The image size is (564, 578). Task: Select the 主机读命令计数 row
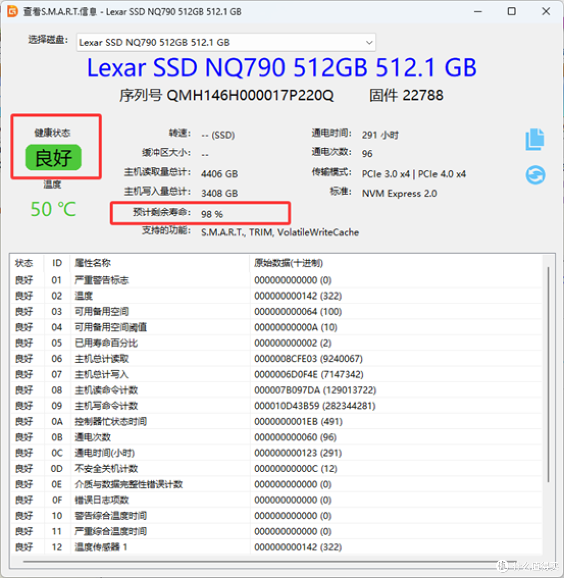pos(276,390)
